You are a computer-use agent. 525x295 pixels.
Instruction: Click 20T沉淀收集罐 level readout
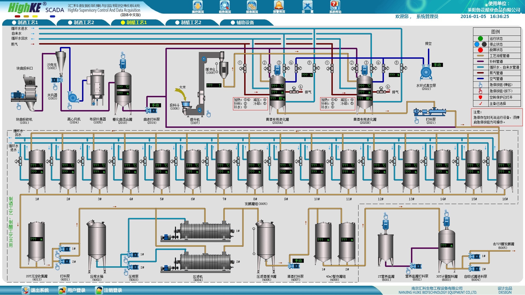(x=36, y=239)
